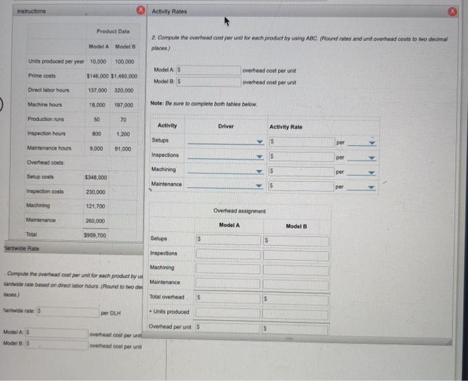
Task: Select the Machining Model A assignment field
Action: [228, 269]
